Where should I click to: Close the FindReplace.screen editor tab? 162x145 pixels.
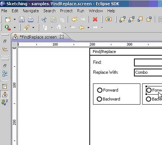pyautogui.click(x=62, y=37)
